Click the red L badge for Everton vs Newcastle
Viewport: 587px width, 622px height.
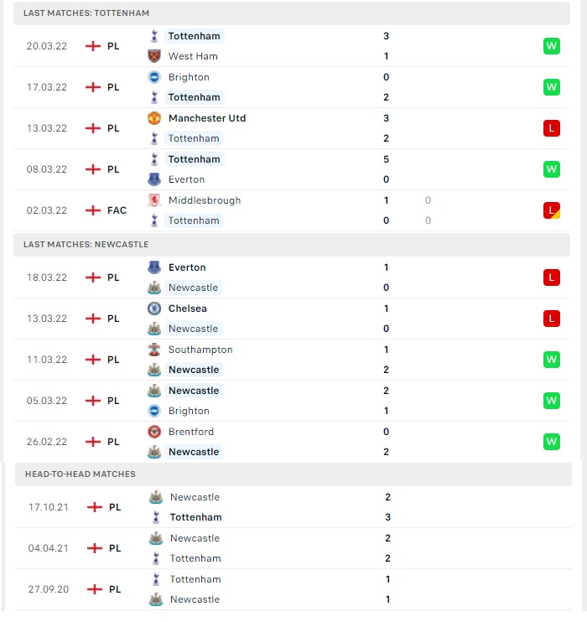tap(551, 277)
